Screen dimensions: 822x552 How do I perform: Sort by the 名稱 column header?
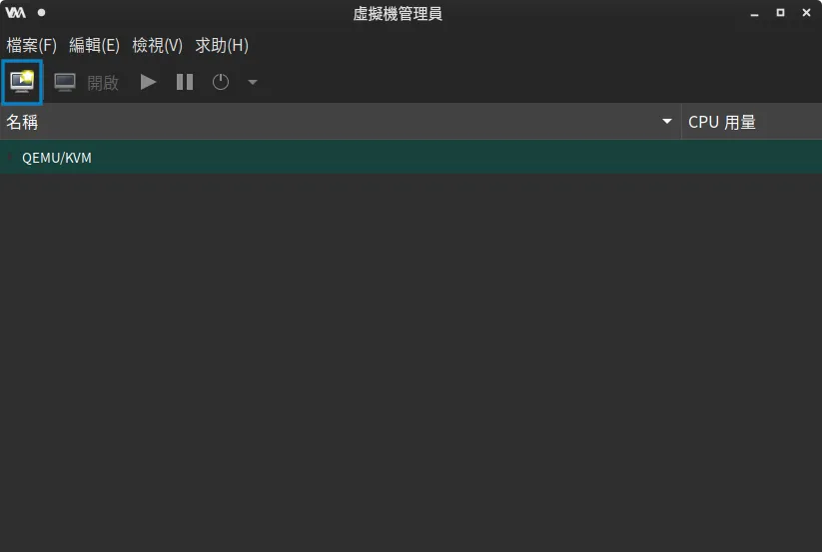(x=300, y=122)
